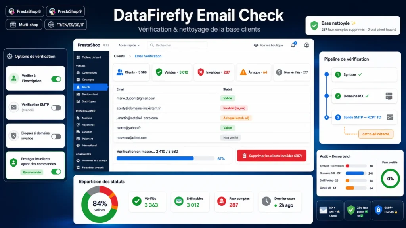This screenshot has width=406, height=228.
Task: Click the 84% valides donut chart
Action: (x=100, y=205)
